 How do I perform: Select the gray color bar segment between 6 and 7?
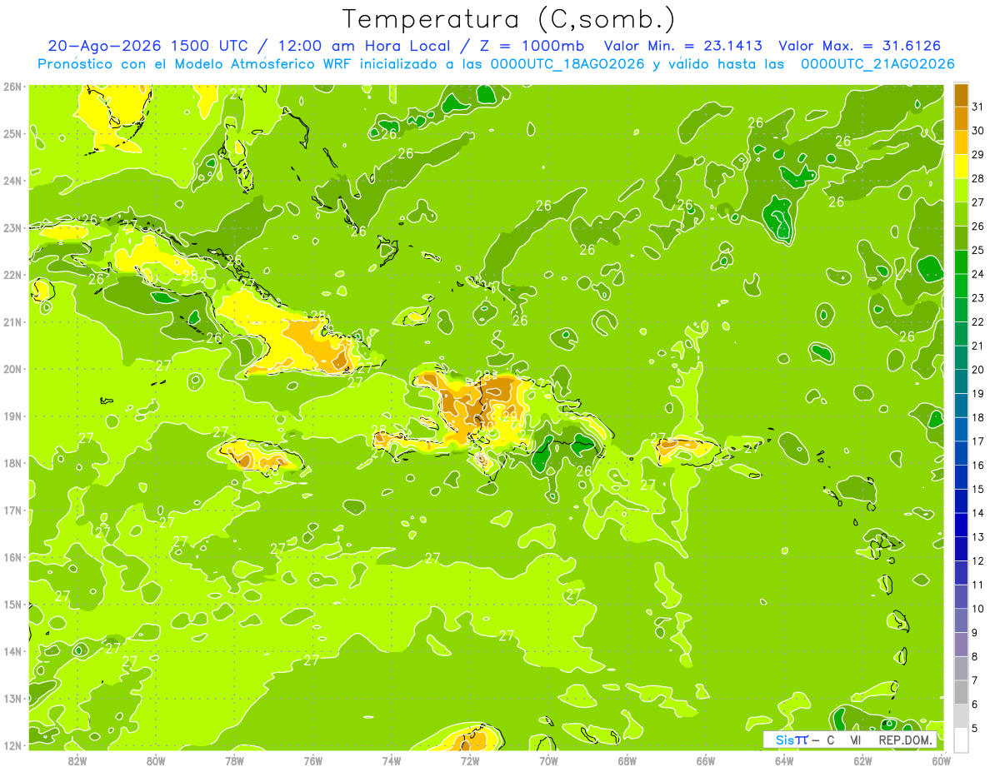[x=961, y=692]
